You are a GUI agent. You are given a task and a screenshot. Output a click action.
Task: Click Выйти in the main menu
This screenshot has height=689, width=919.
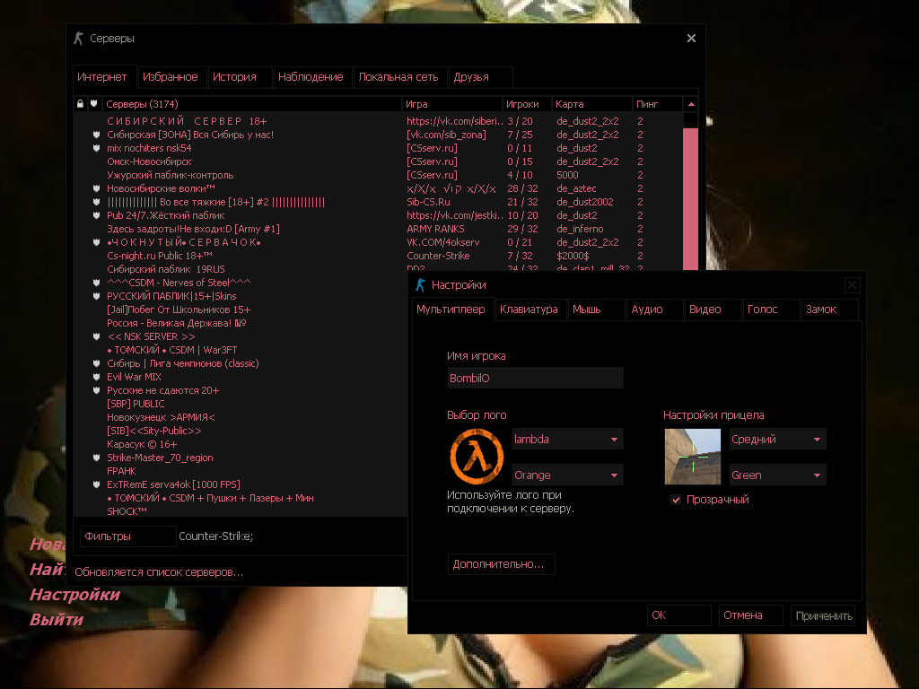57,620
